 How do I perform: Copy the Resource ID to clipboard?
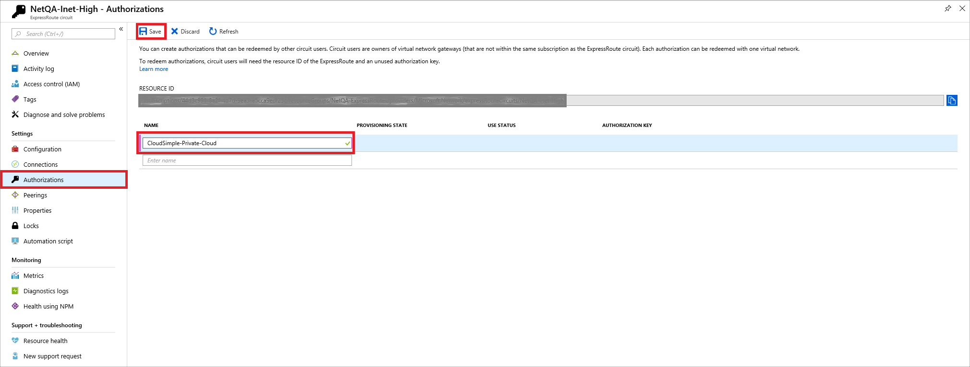[952, 100]
